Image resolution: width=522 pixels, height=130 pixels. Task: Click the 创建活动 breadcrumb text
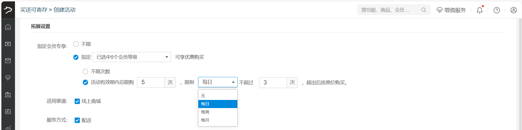tap(65, 10)
